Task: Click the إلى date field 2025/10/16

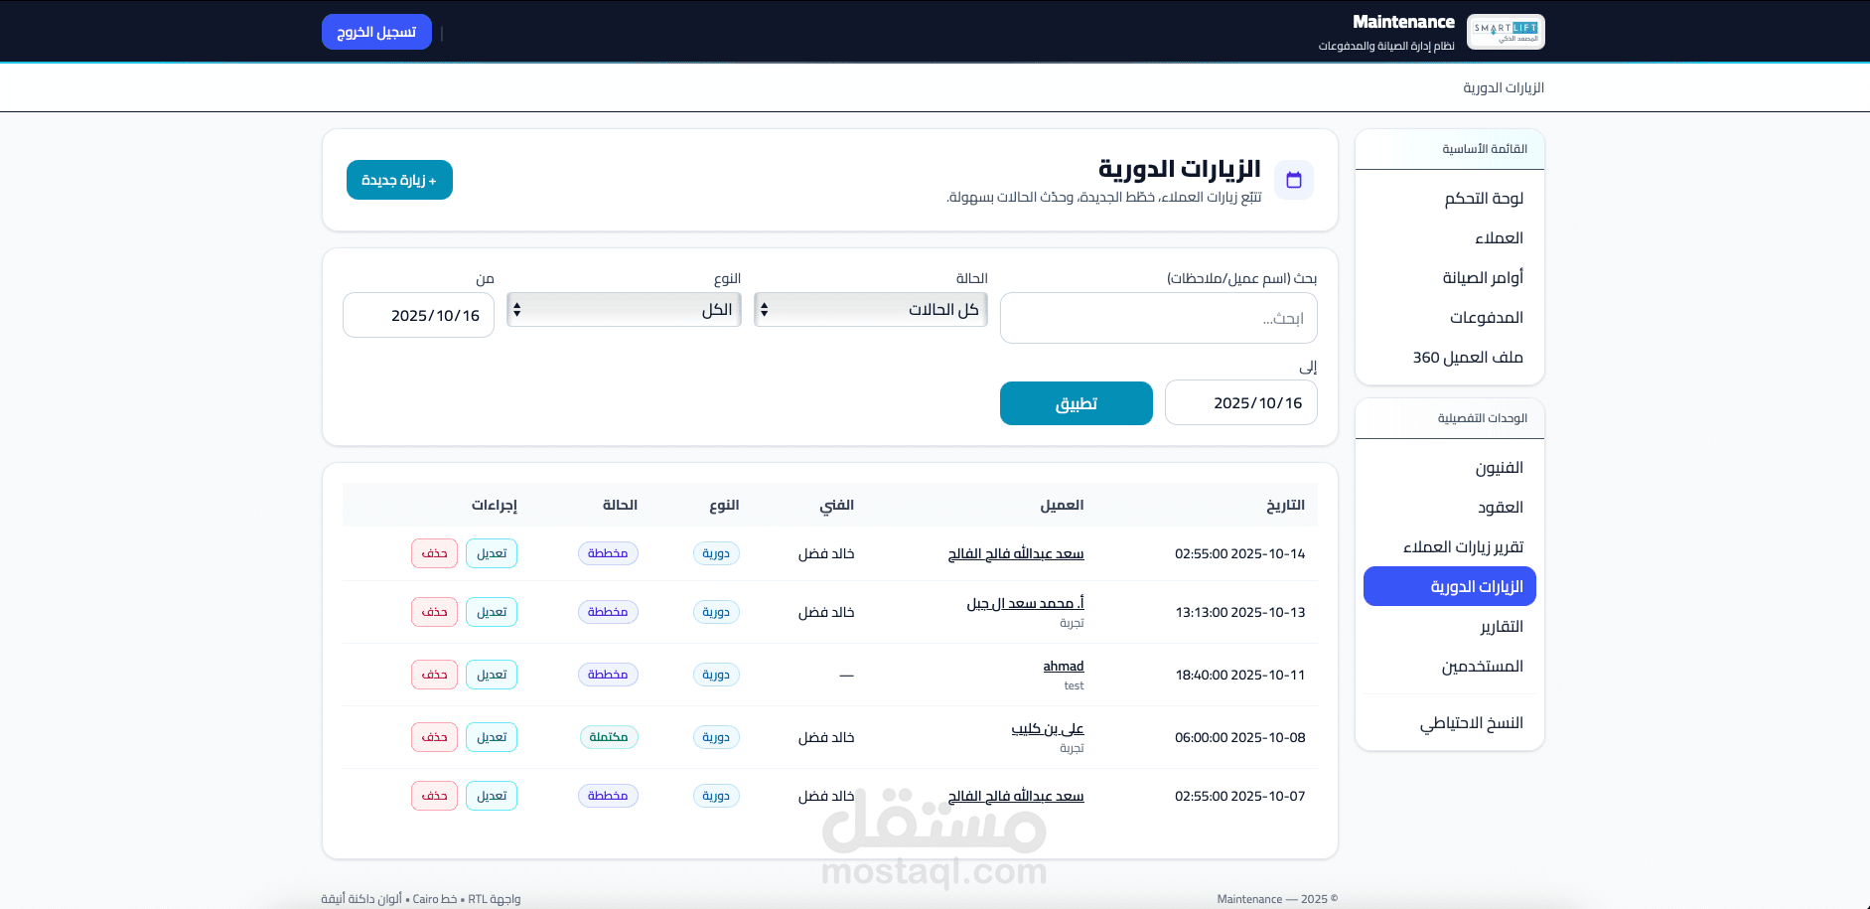Action: point(1241,402)
